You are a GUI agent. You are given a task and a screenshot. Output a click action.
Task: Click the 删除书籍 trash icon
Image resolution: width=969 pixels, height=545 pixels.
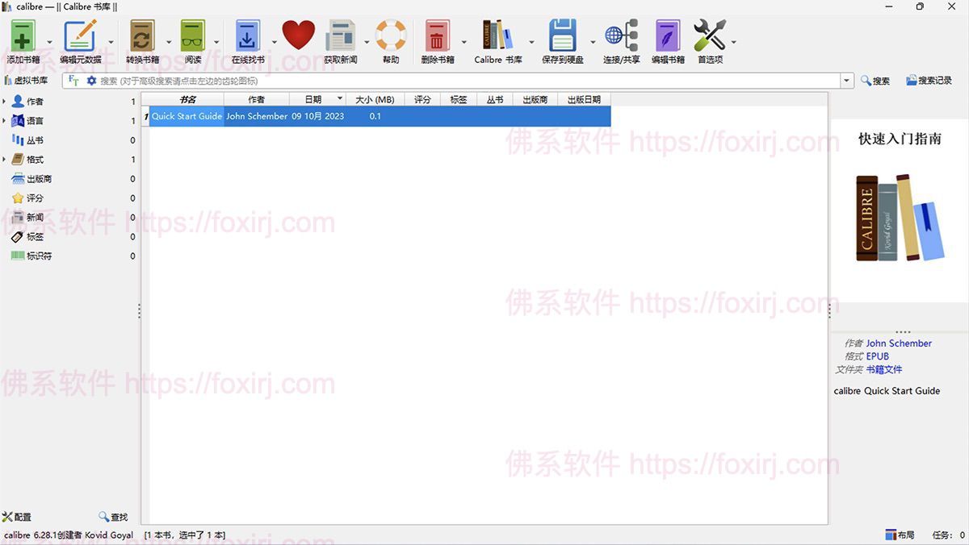[x=437, y=36]
